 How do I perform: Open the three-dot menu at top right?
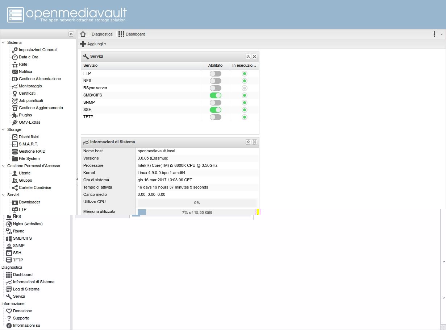coord(434,34)
